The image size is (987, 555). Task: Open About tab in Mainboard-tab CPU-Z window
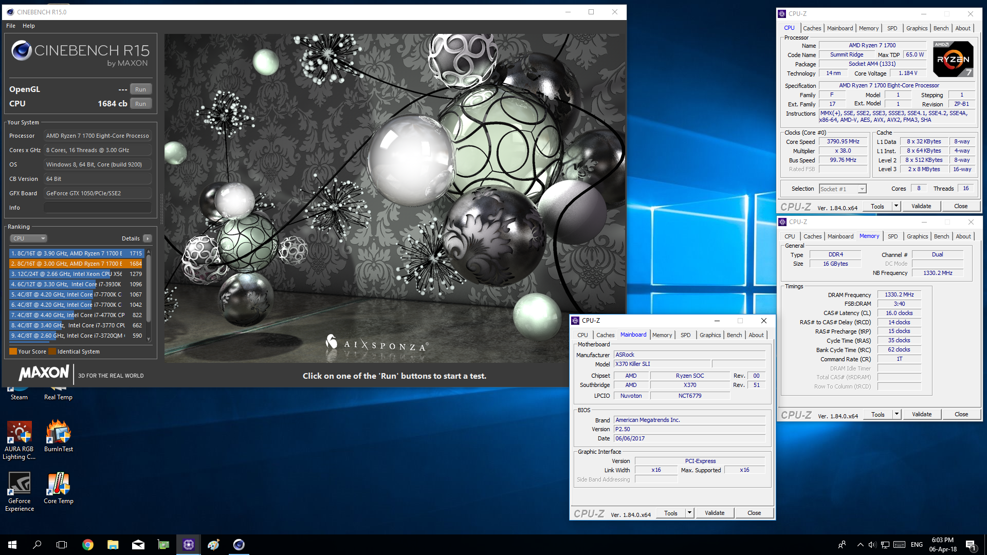click(x=756, y=335)
